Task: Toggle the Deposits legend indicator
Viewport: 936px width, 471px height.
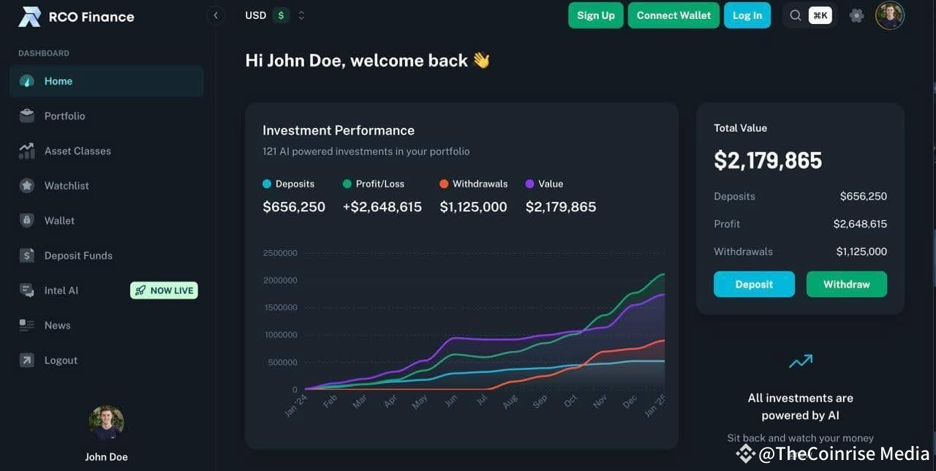Action: point(266,184)
